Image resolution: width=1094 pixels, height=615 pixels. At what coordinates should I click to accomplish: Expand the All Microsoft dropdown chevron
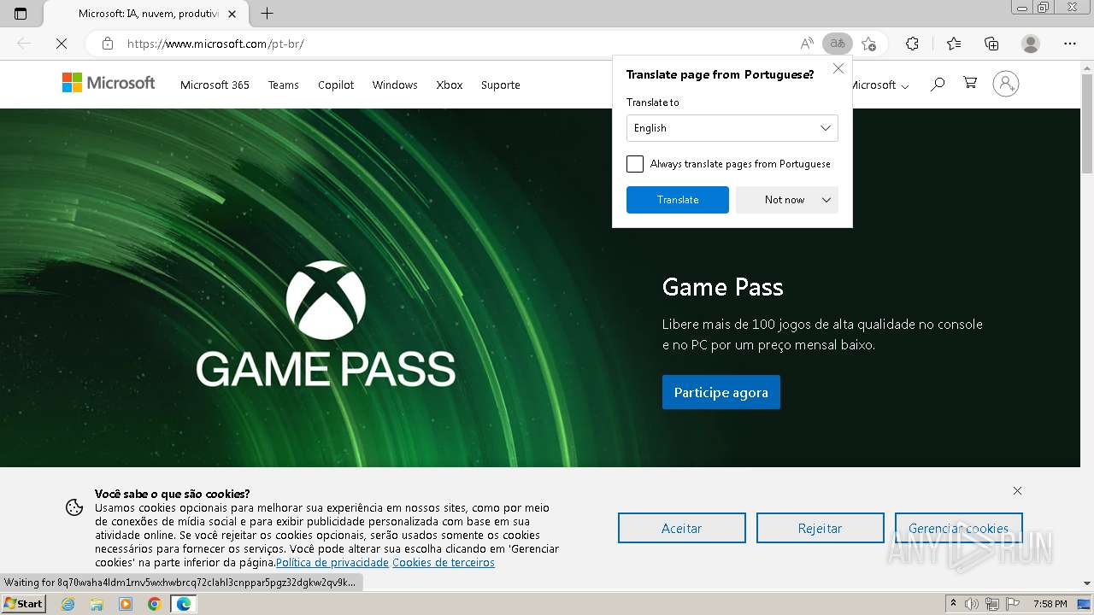coord(905,86)
